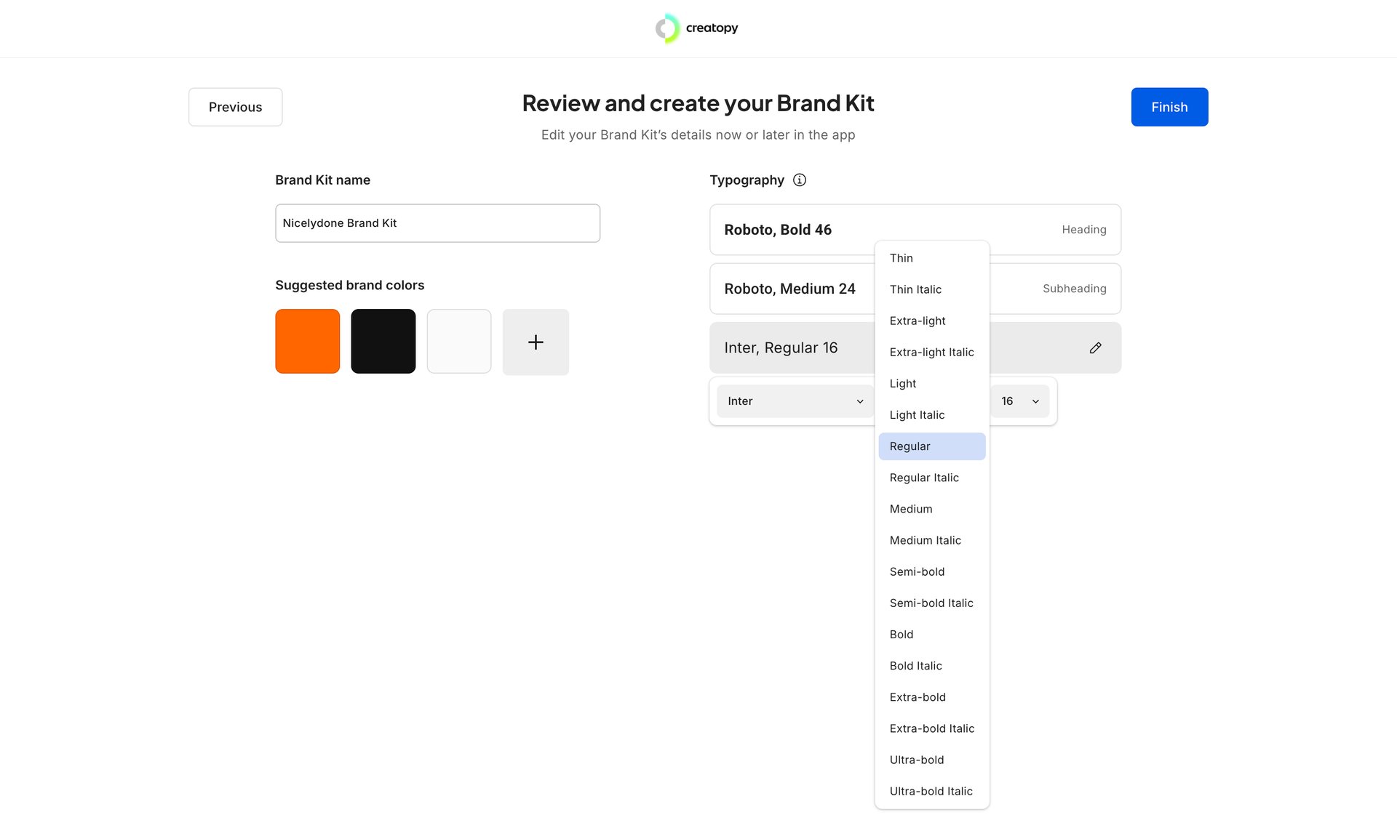Screen dimensions: 1397x820
Task: Choose Medium from the weight dropdown list
Action: tap(911, 509)
